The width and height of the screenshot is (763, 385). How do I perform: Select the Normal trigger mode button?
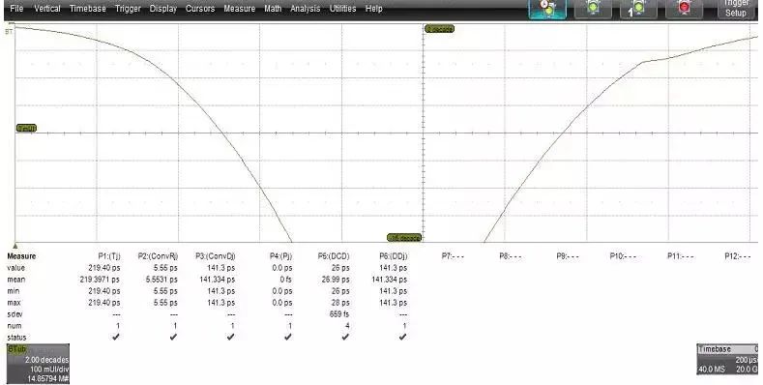click(x=593, y=10)
